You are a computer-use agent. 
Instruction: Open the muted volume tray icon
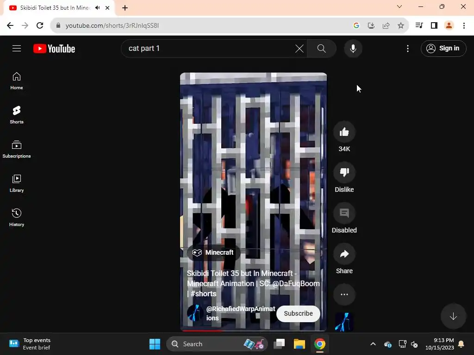coord(414,344)
